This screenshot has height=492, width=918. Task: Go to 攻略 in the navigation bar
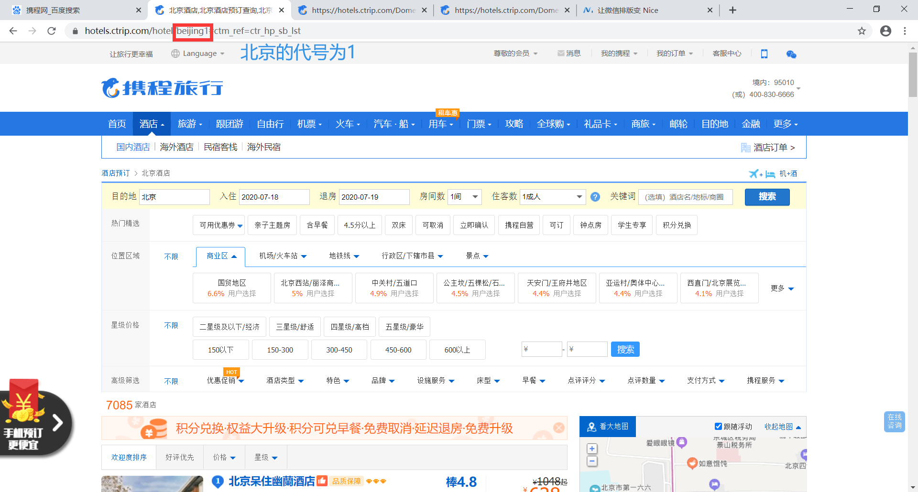(514, 124)
